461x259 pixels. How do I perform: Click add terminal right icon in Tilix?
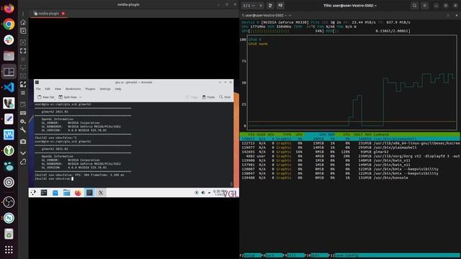270,5
